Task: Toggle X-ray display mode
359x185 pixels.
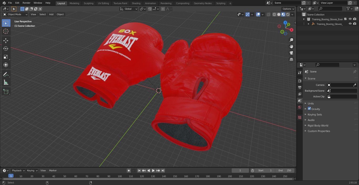Action: click(x=268, y=14)
